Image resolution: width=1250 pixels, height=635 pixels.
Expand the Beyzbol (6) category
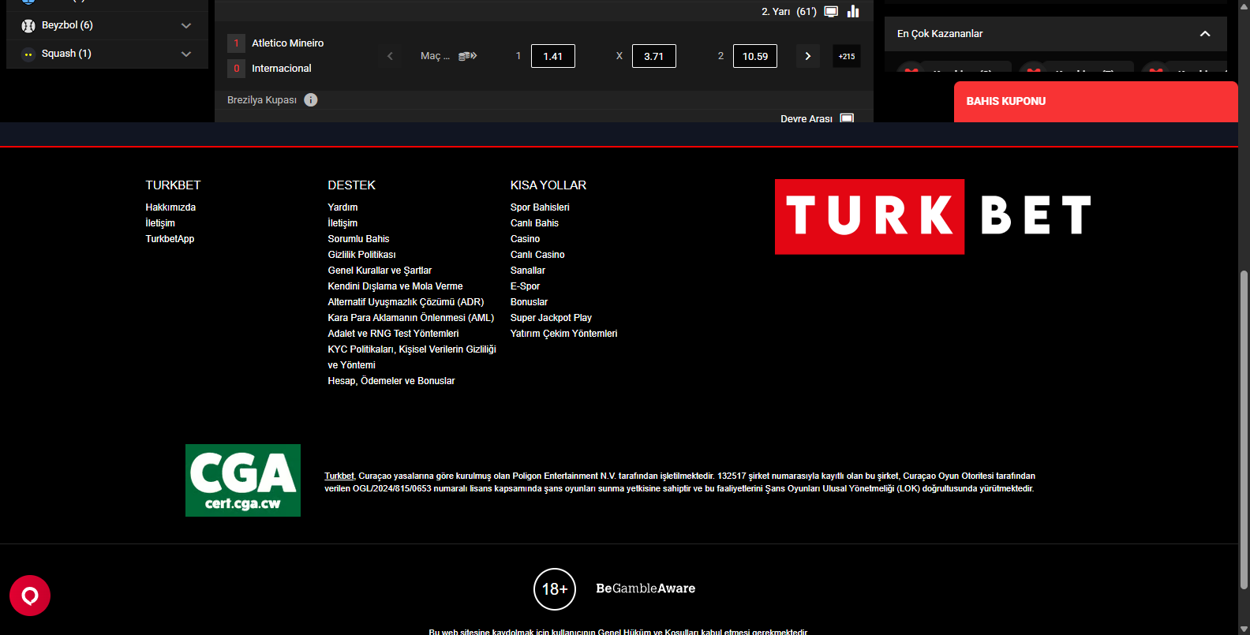(186, 25)
